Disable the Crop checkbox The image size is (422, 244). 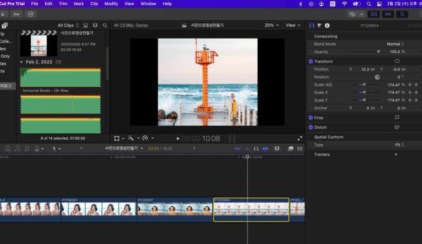(311, 118)
